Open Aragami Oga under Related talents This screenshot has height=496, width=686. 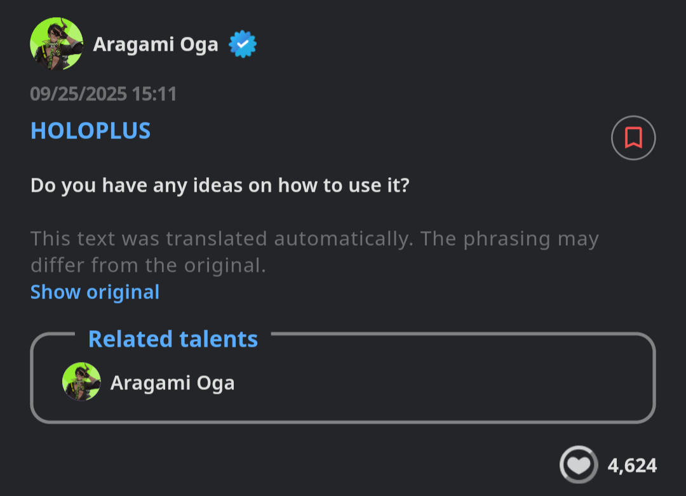pyautogui.click(x=172, y=383)
